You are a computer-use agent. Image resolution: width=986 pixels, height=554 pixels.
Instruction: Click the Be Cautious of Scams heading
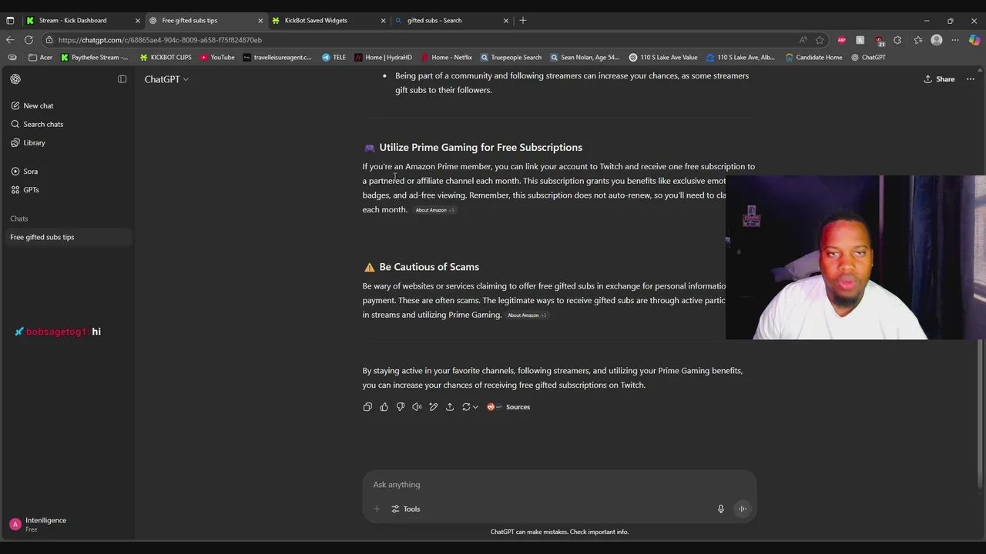pyautogui.click(x=429, y=267)
